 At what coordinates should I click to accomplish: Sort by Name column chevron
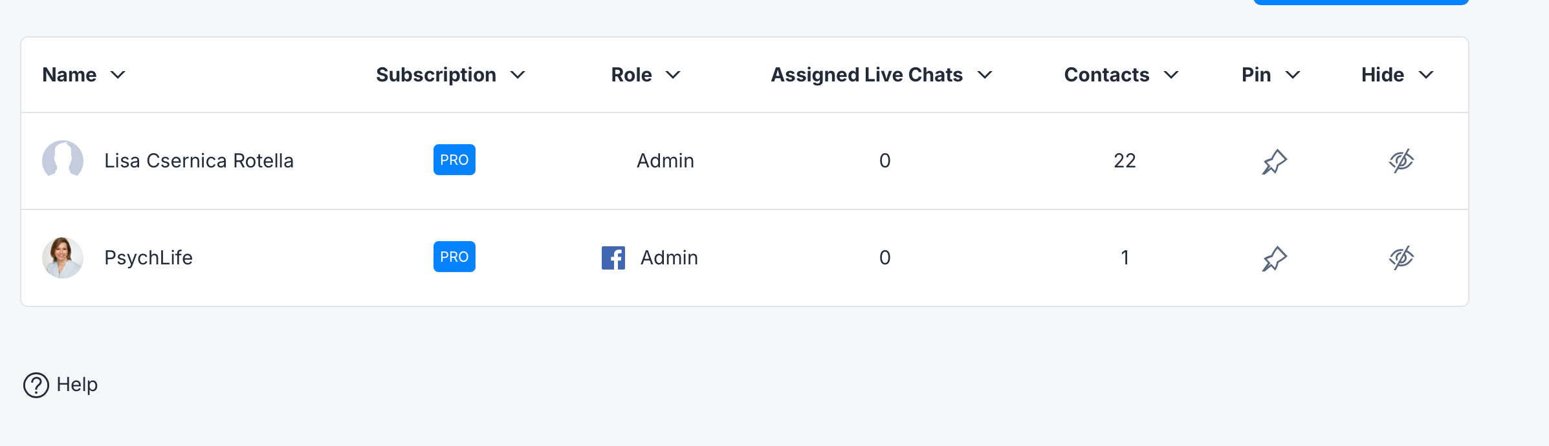pos(118,75)
